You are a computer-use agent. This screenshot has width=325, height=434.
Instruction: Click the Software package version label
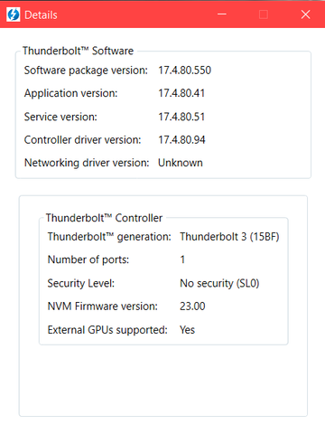pyautogui.click(x=86, y=71)
